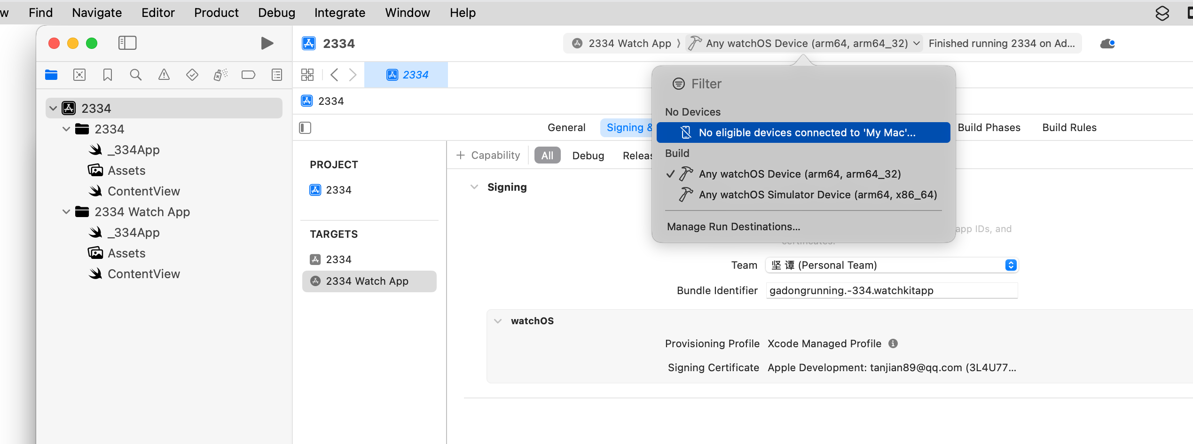1193x444 pixels.
Task: Open the Issue navigator warning icon
Action: [x=164, y=75]
